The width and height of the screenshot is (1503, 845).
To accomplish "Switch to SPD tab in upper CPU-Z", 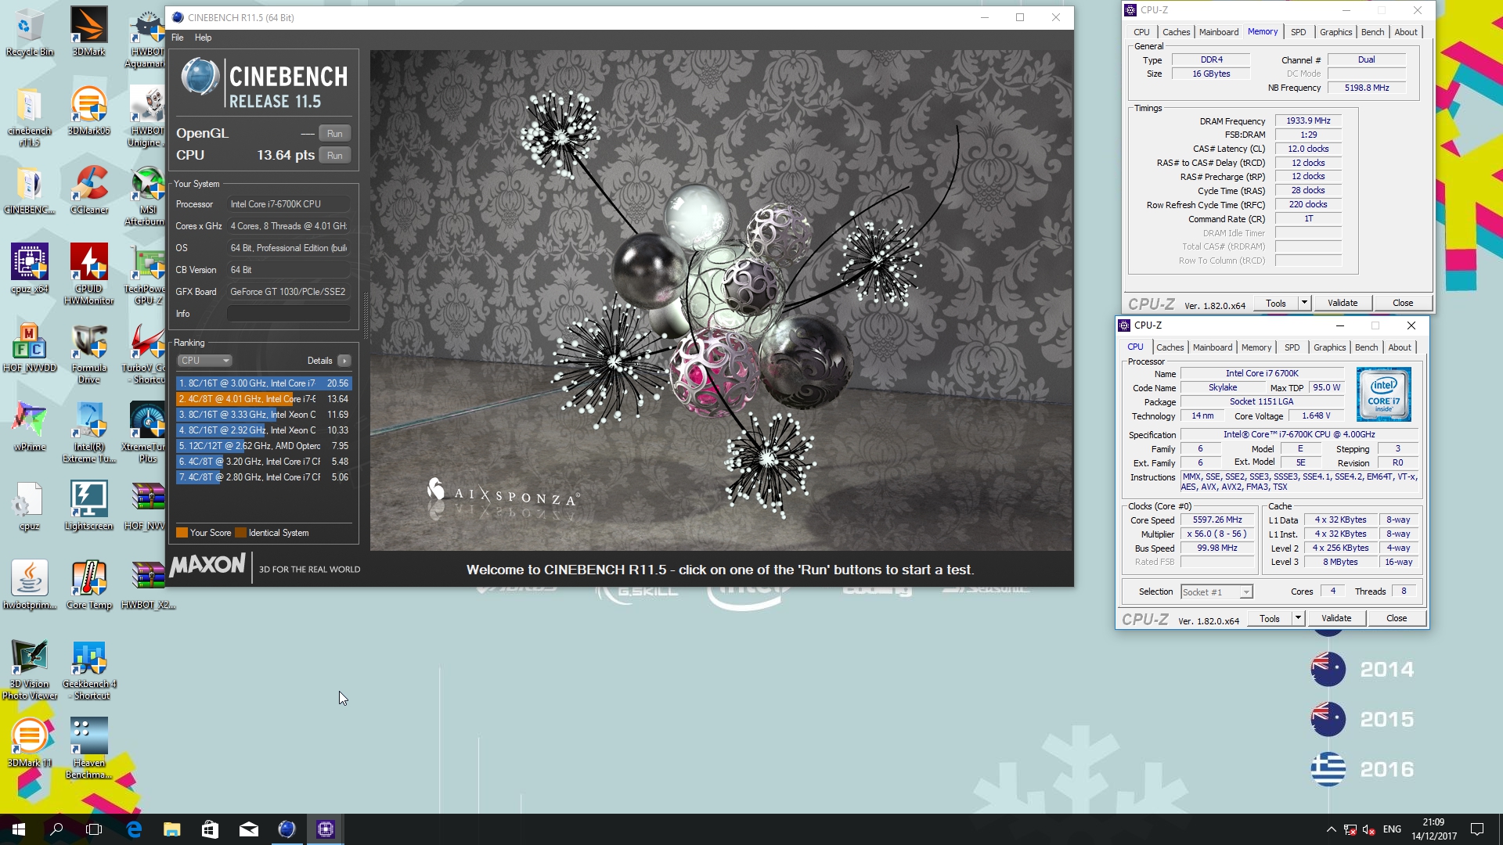I will [x=1298, y=32].
